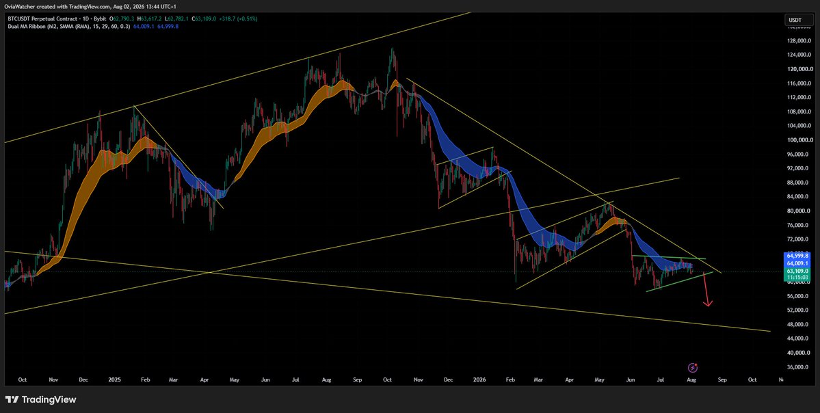This screenshot has width=820, height=413.
Task: Click the green 63,109.0 last price tag
Action: [798, 271]
